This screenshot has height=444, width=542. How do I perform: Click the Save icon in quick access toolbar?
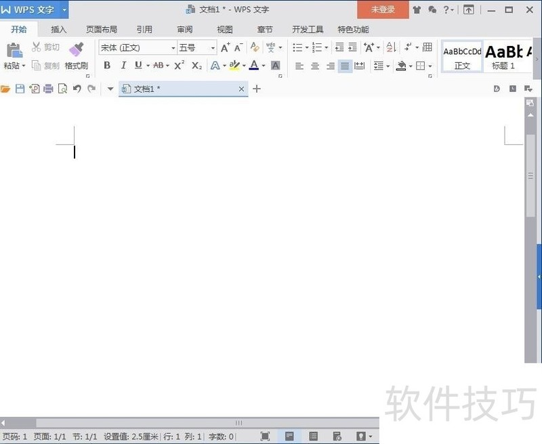pyautogui.click(x=20, y=89)
